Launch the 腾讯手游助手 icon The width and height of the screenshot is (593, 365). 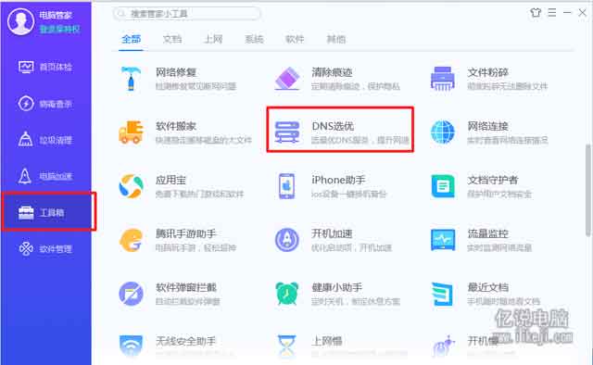[131, 240]
